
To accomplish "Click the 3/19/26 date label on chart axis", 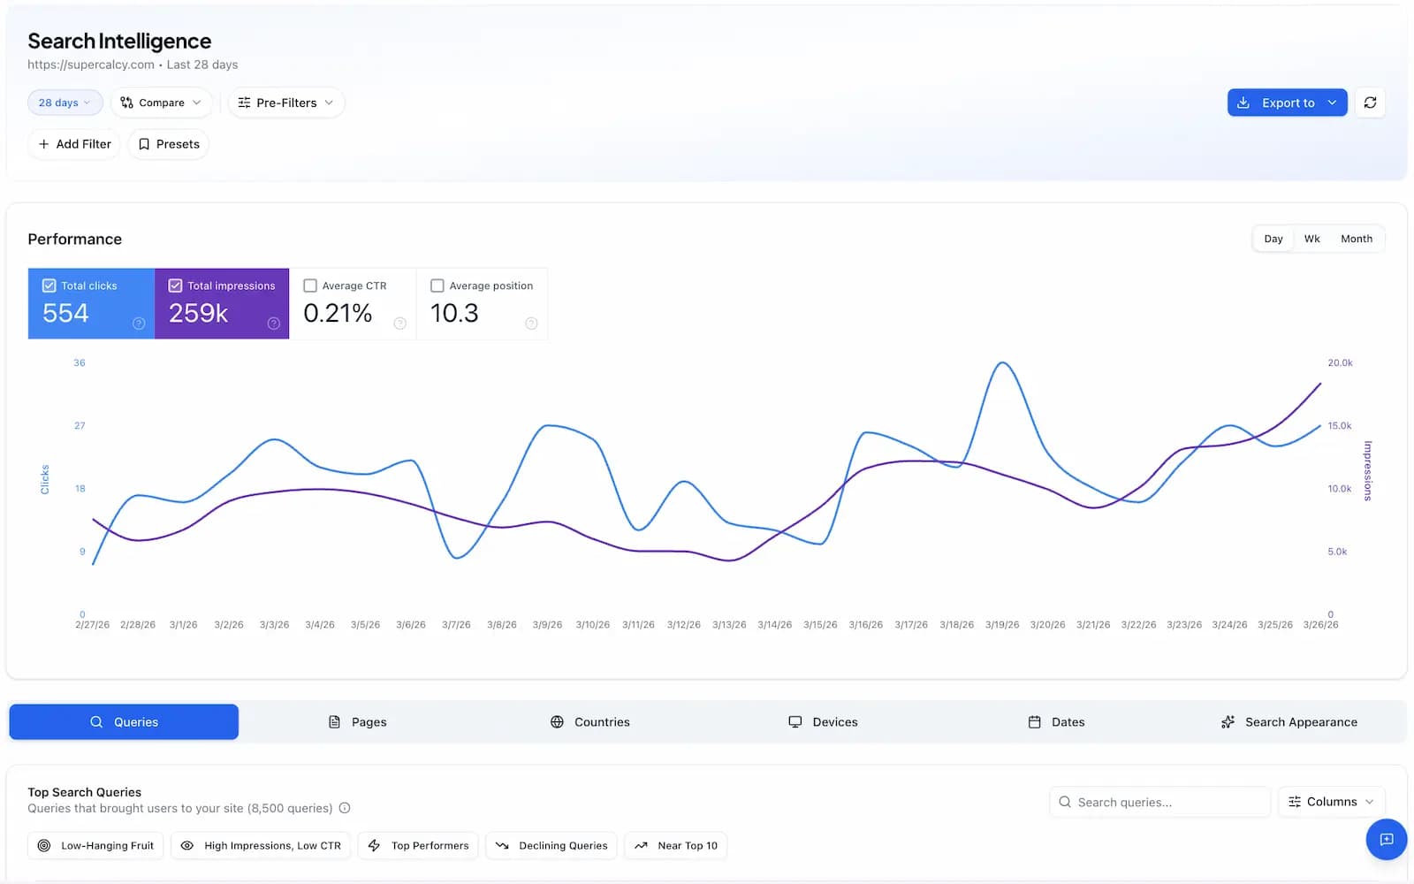I will tap(1002, 625).
